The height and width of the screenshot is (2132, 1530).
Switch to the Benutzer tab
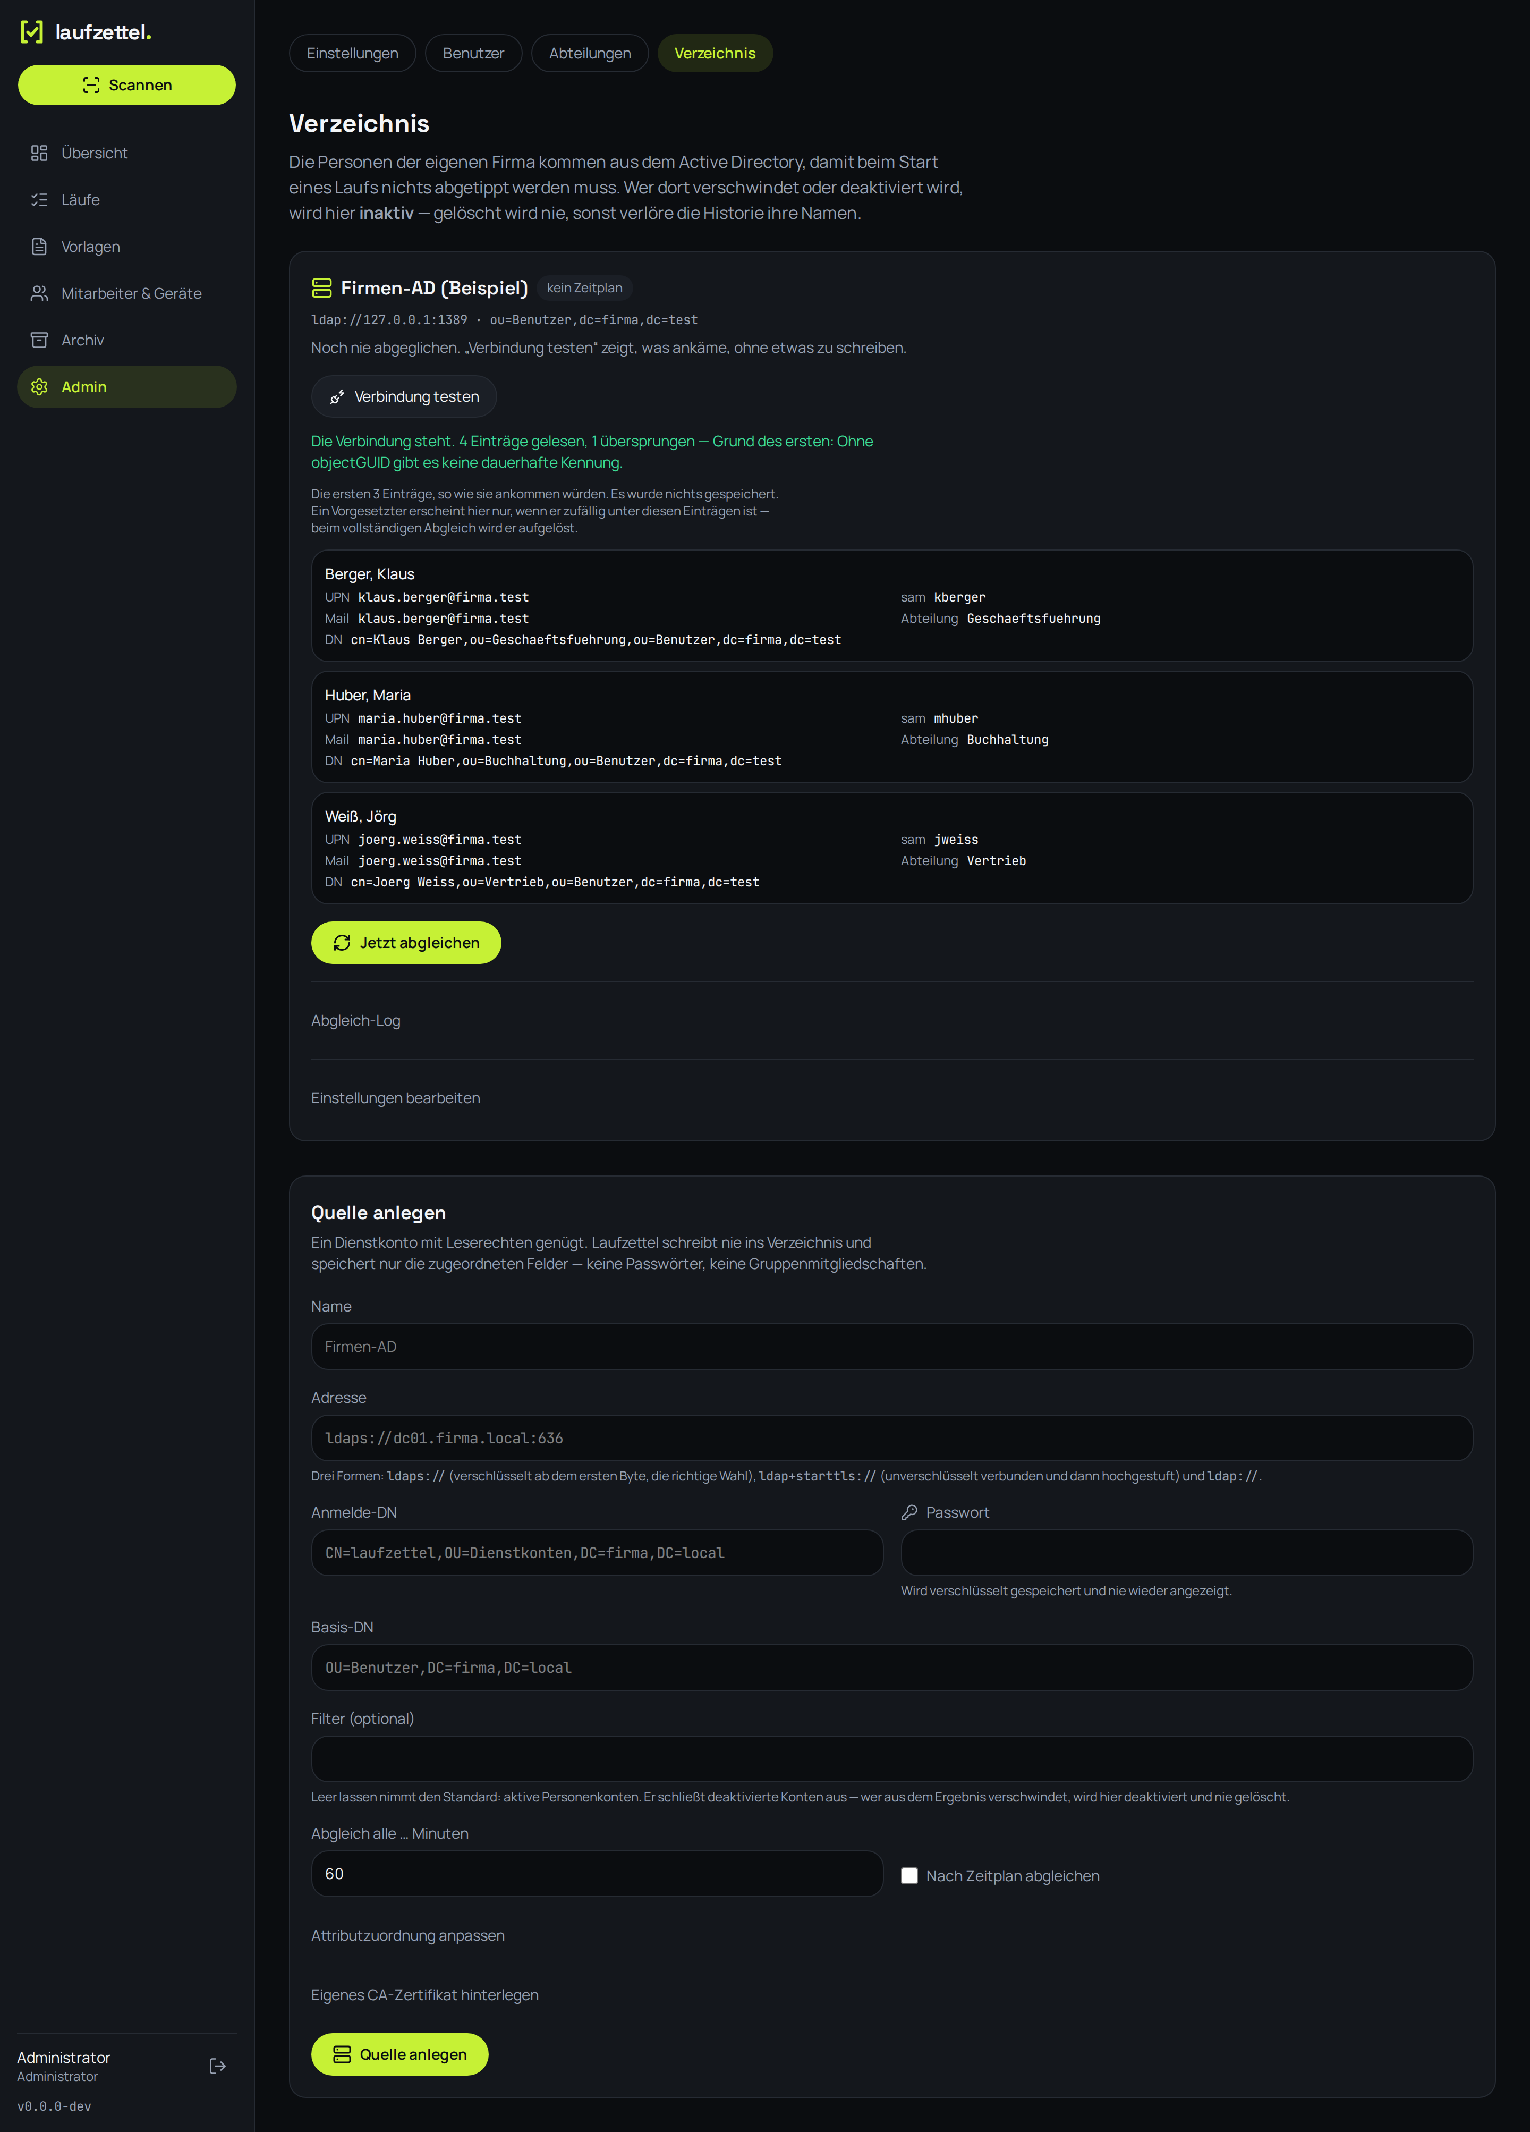click(x=474, y=54)
